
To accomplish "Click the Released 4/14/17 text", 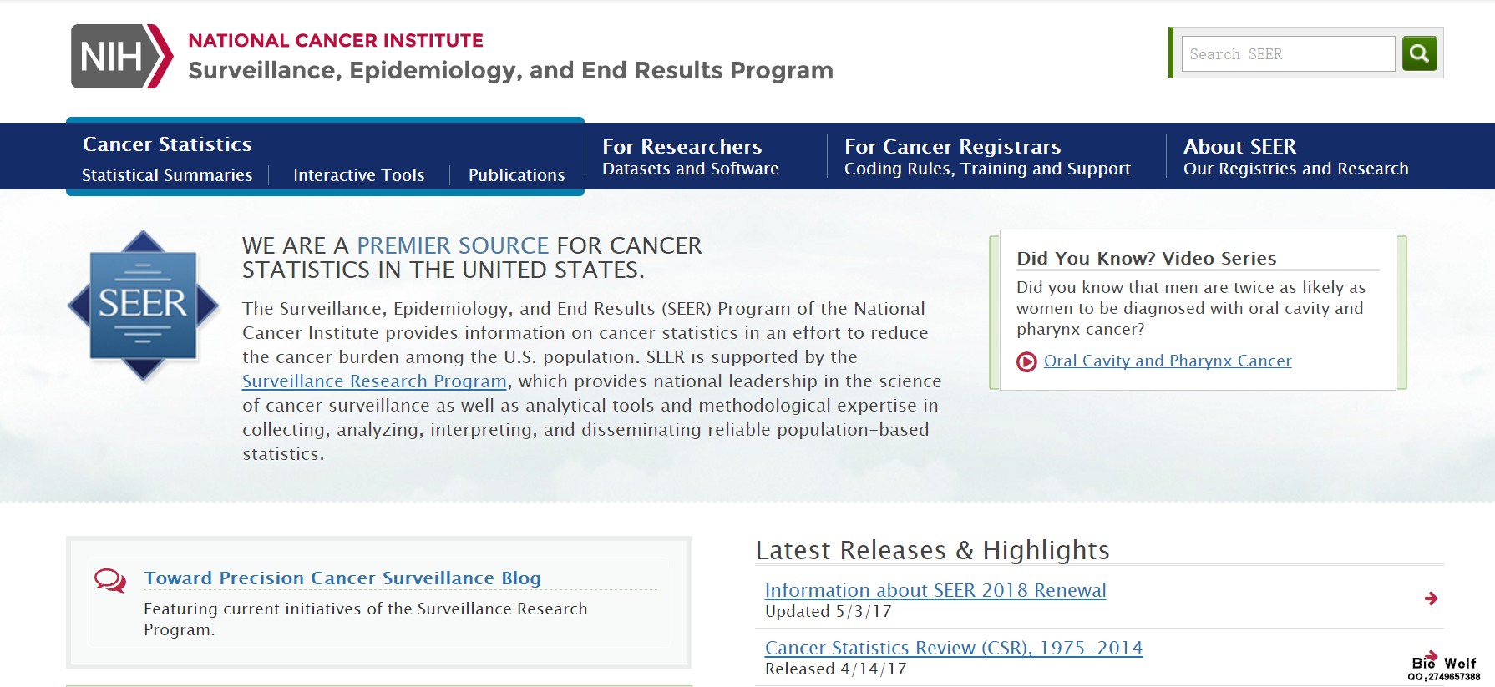I will click(x=836, y=669).
